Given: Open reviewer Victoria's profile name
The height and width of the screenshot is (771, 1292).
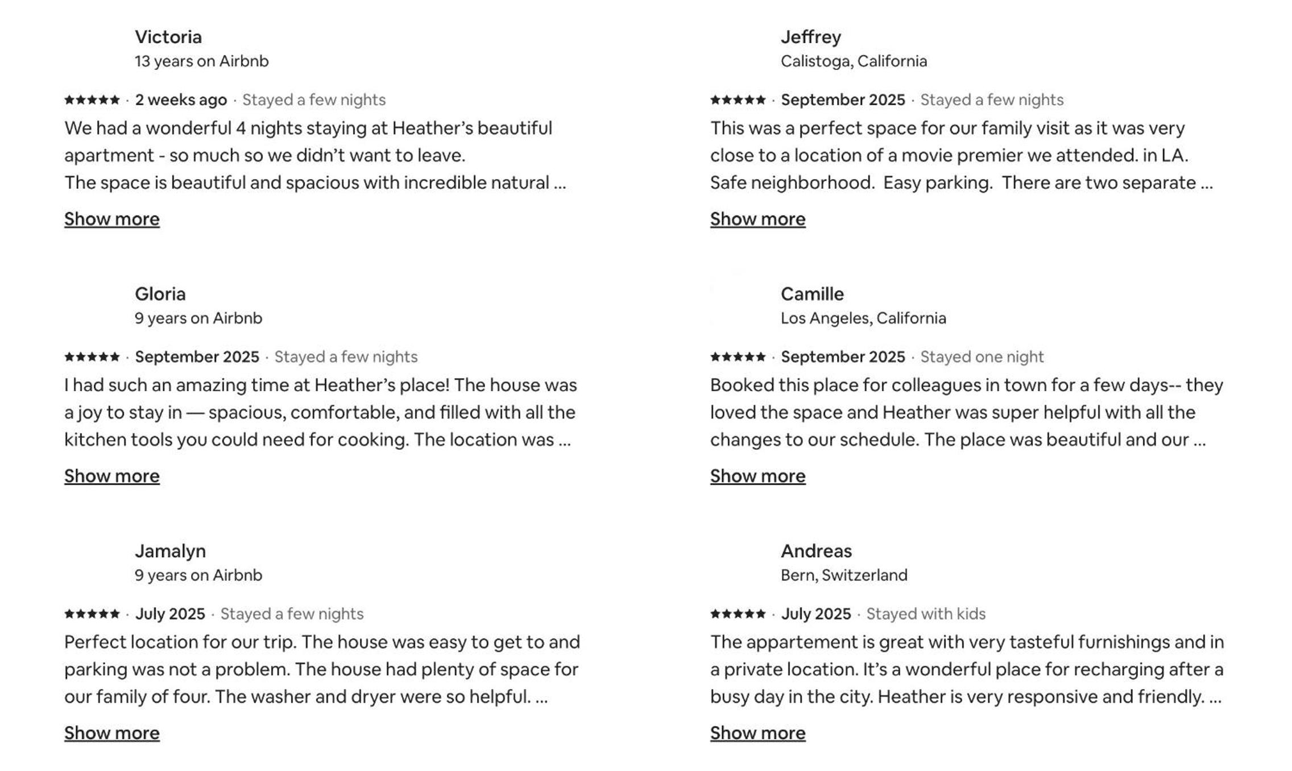Looking at the screenshot, I should pos(168,37).
